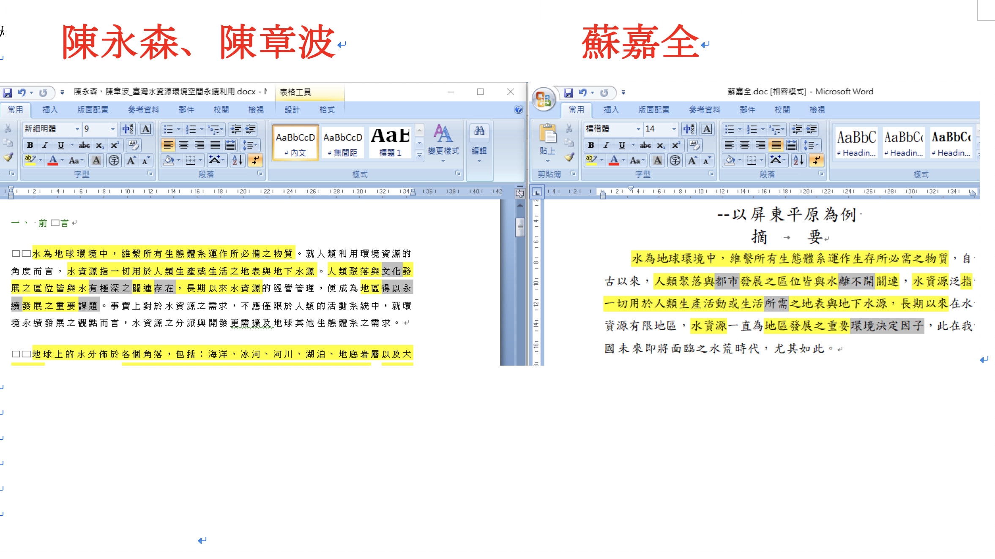Click phonetic guide 中 icon in left window
The height and width of the screenshot is (559, 995).
(128, 129)
